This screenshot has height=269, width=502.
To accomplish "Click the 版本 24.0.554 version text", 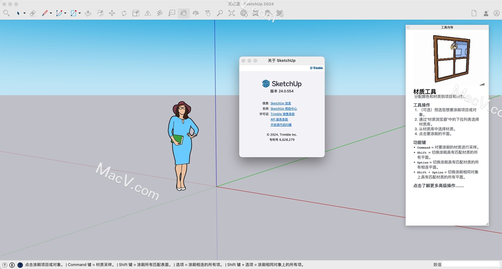I will [282, 91].
